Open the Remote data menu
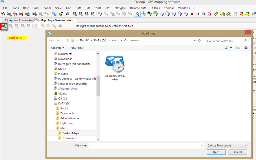Viewport: 256px width, 160px height. pyautogui.click(x=138, y=8)
